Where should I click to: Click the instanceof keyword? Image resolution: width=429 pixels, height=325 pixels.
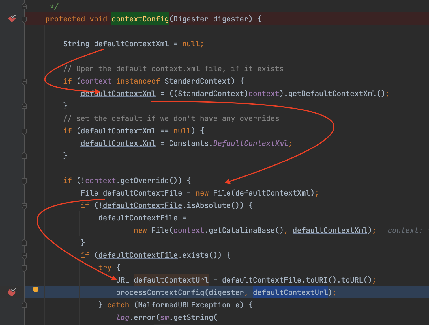[138, 81]
